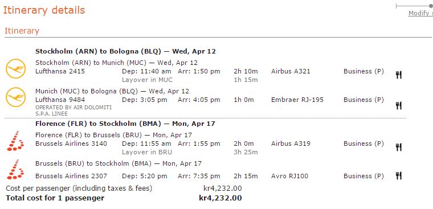Click Lufthansa logo for flight 2415
This screenshot has width=433, height=209.
click(16, 68)
